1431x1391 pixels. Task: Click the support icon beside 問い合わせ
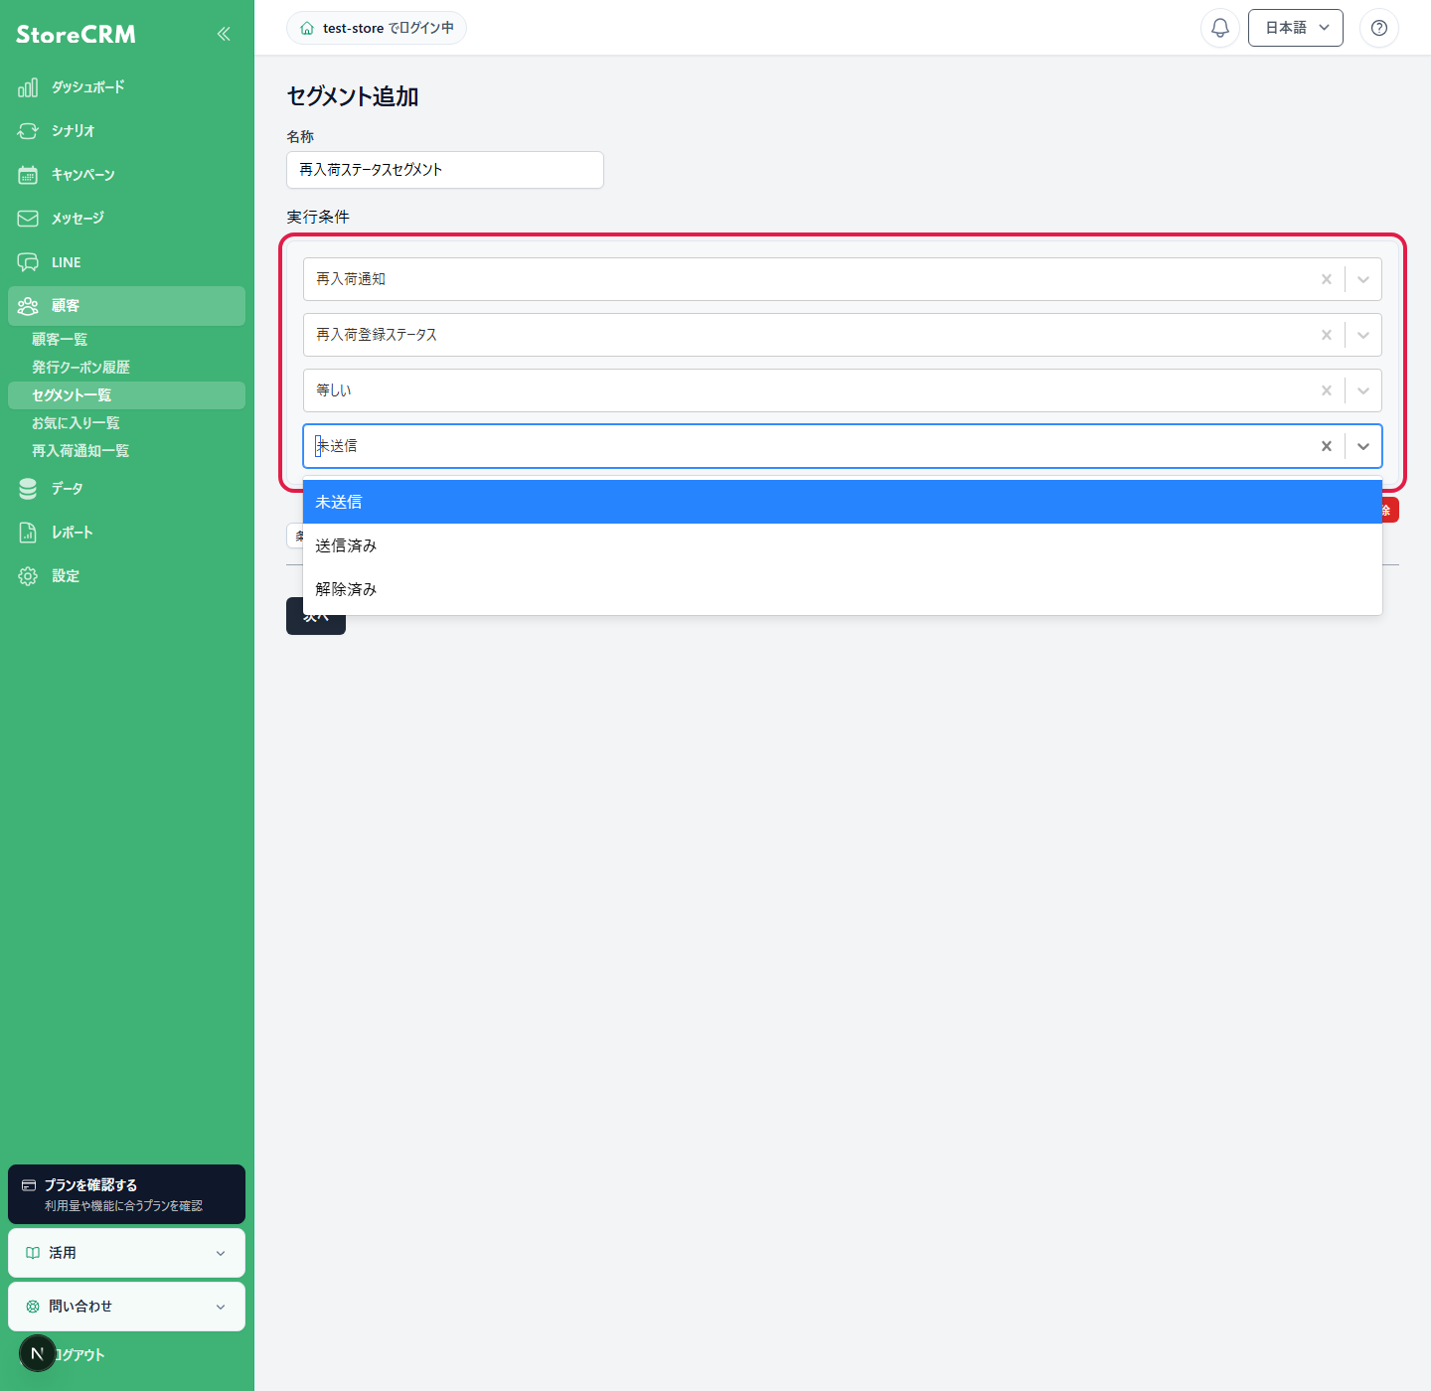[x=33, y=1307]
